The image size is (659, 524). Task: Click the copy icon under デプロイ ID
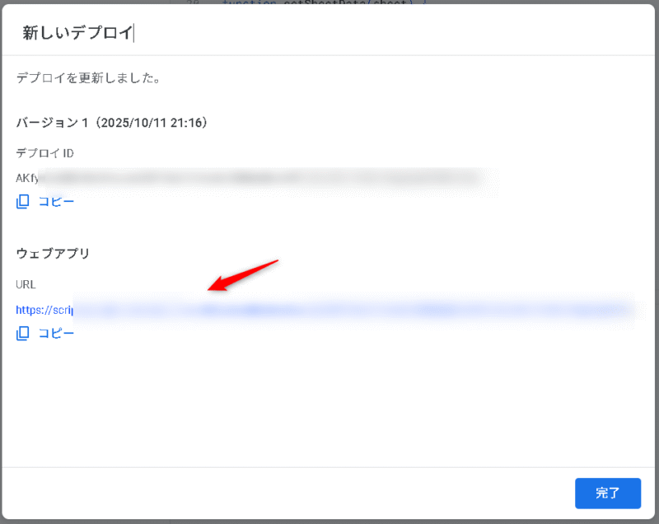(x=23, y=201)
